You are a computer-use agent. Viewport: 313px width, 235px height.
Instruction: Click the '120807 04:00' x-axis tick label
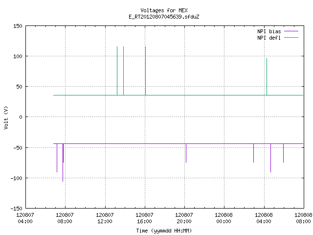click(25, 218)
